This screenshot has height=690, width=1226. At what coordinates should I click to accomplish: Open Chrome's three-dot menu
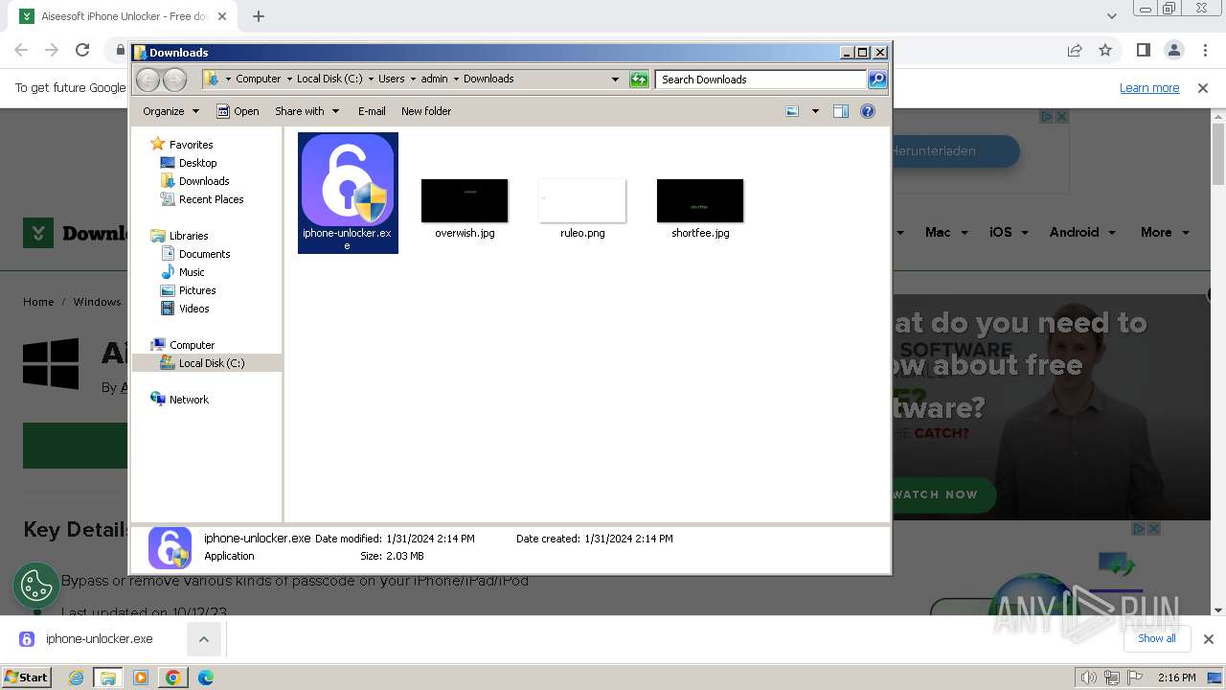1204,50
